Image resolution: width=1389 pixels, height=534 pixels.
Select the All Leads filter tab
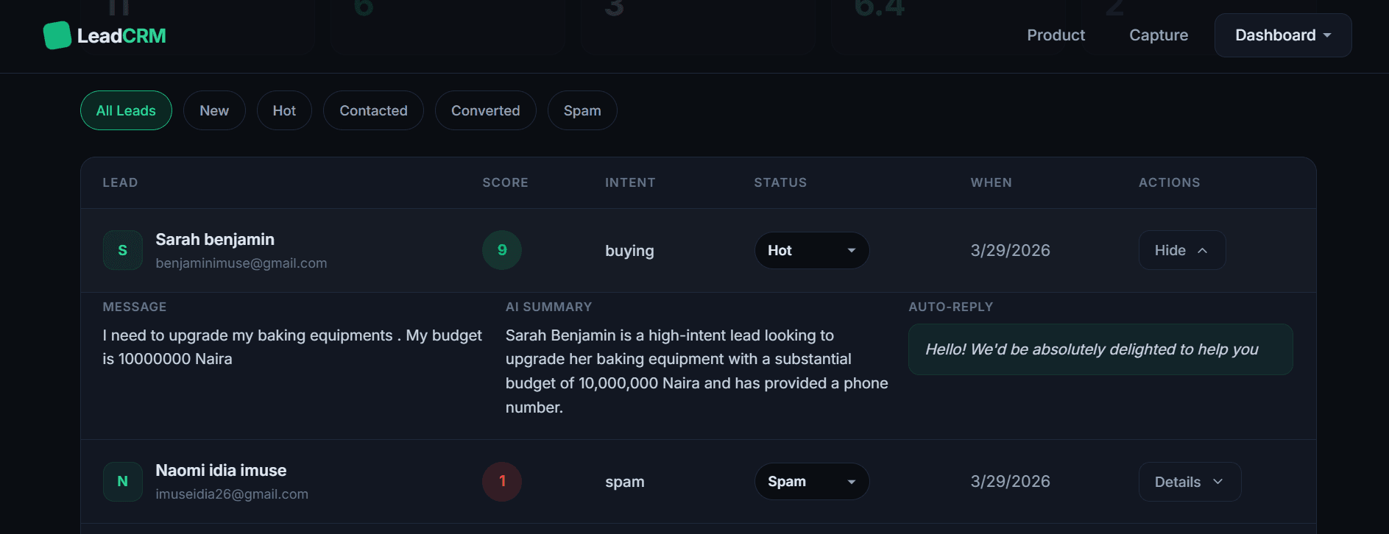(126, 110)
